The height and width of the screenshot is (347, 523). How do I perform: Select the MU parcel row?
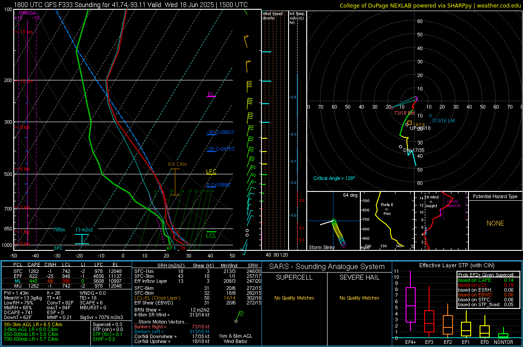coord(67,286)
